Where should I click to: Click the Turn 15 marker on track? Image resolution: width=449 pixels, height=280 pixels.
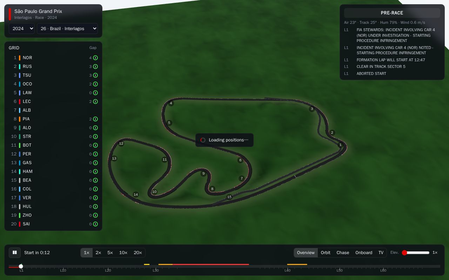click(x=229, y=197)
